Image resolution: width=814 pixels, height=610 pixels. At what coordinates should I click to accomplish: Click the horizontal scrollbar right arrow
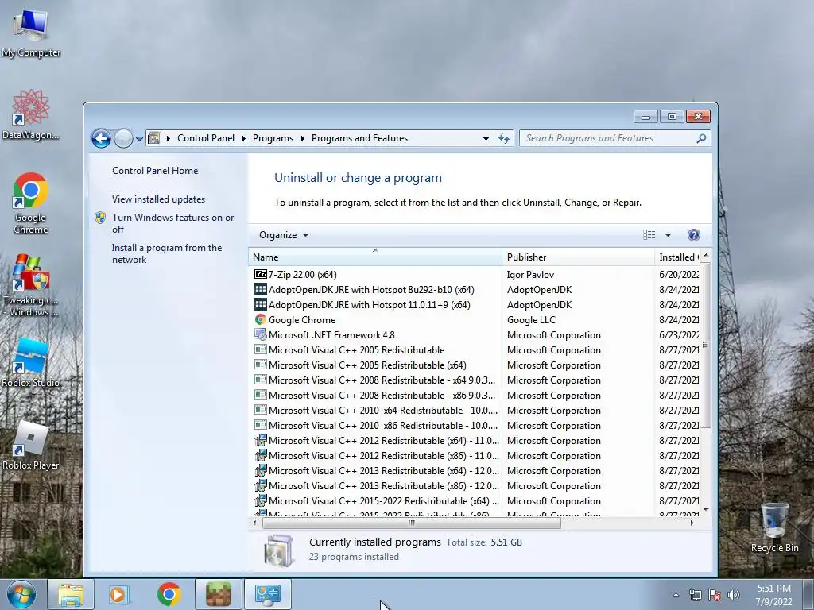tap(692, 523)
